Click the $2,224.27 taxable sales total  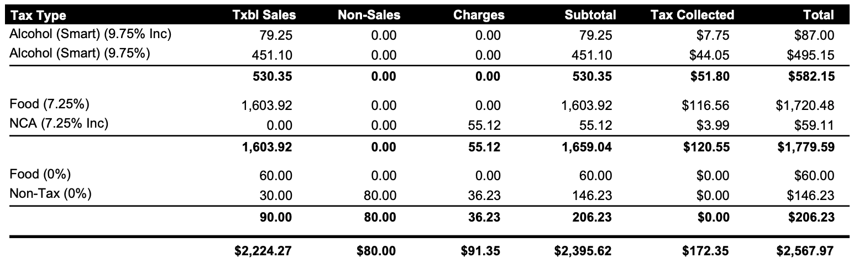[x=263, y=251]
